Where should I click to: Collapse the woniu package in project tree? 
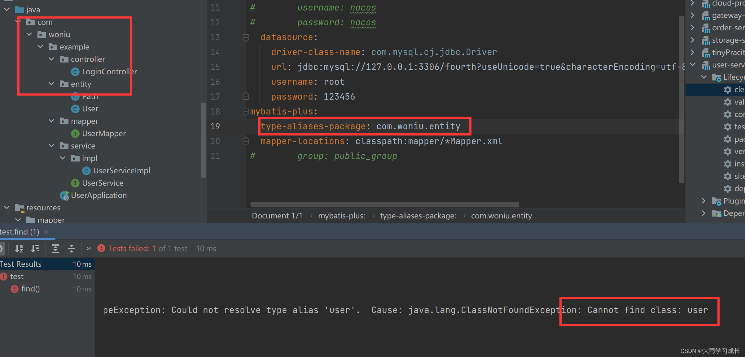[x=29, y=34]
